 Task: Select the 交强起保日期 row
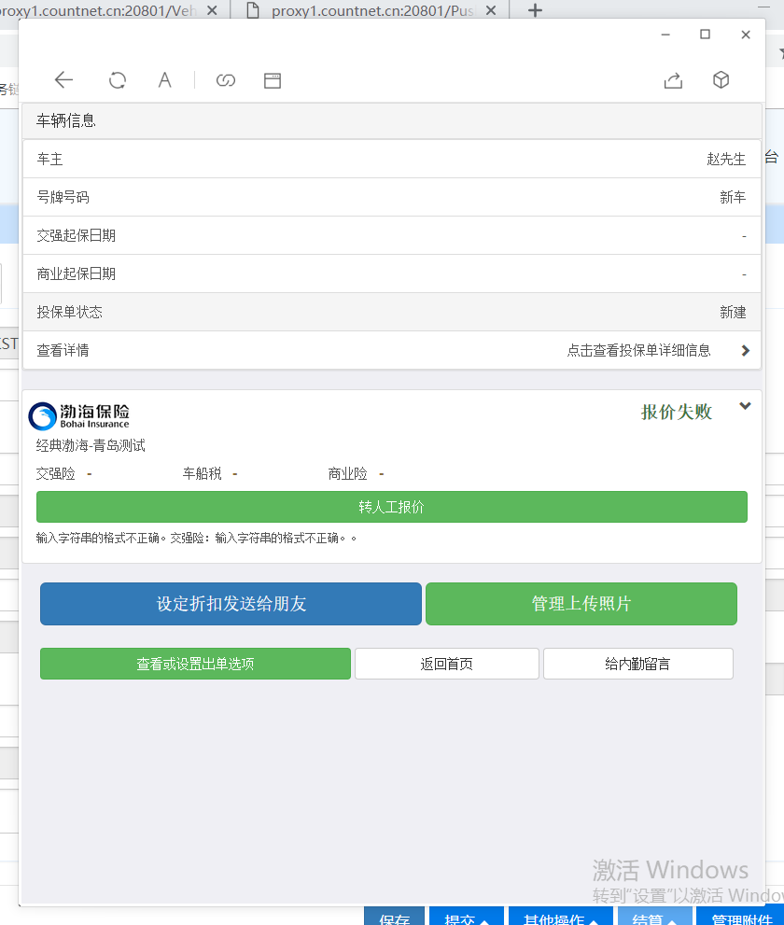[392, 235]
